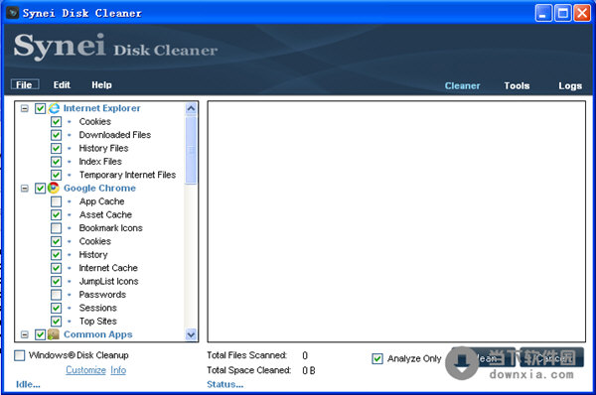596x395 pixels.
Task: Collapse the Common Apps tree node
Action: point(24,334)
